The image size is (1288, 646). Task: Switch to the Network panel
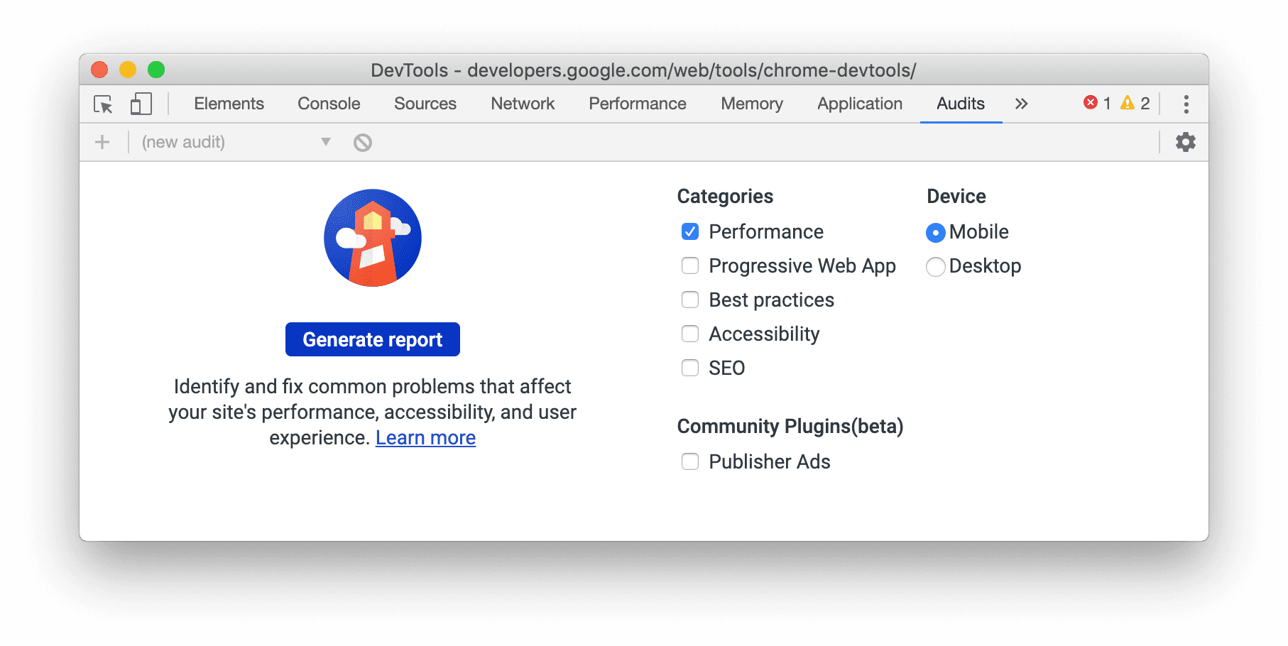coord(522,104)
